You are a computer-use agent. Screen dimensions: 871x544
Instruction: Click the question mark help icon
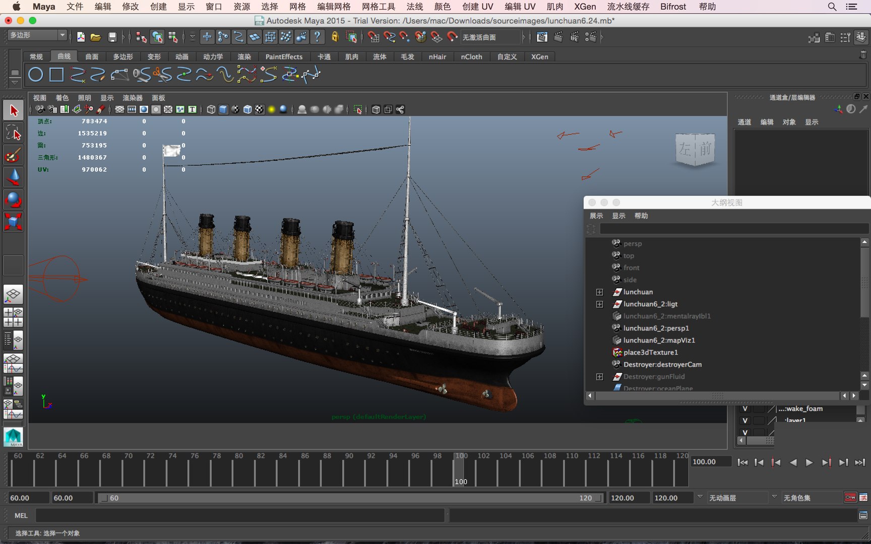pyautogui.click(x=317, y=37)
